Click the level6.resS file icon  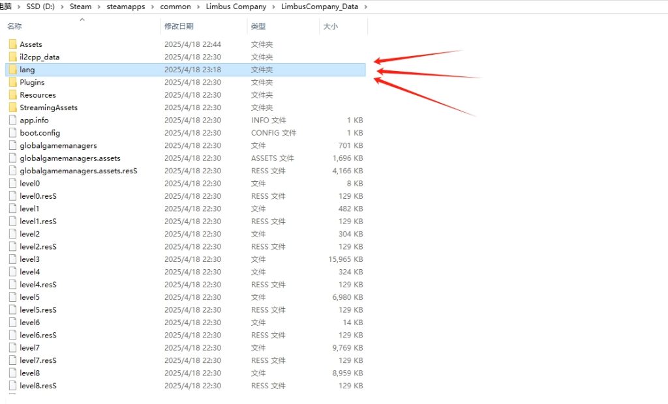[13, 336]
